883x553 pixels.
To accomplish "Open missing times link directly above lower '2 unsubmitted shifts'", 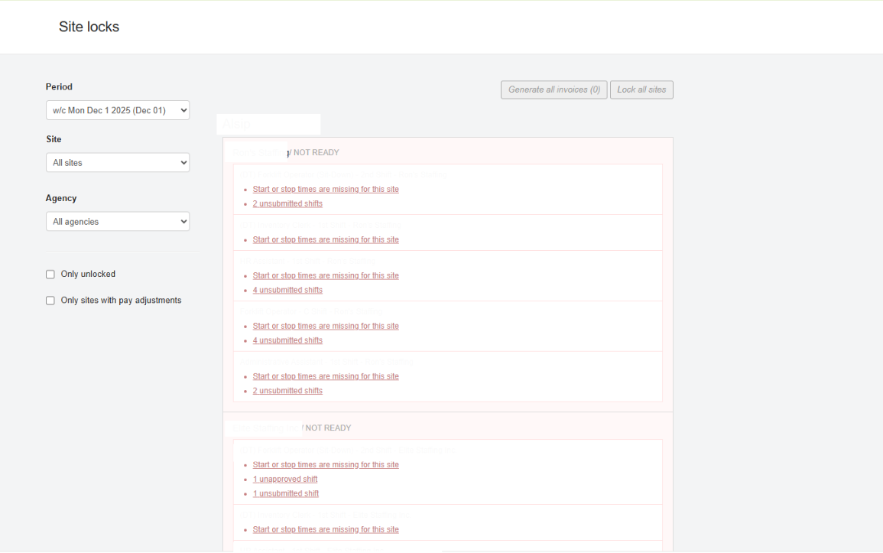I will [x=326, y=376].
